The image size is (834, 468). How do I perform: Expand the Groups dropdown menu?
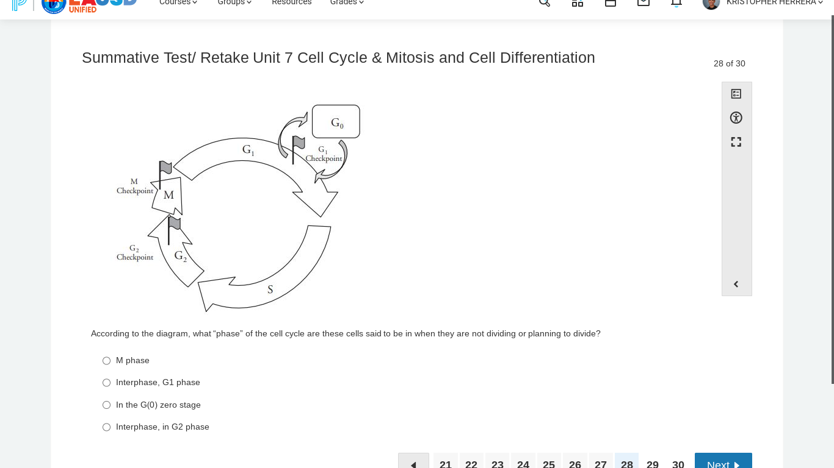234,2
